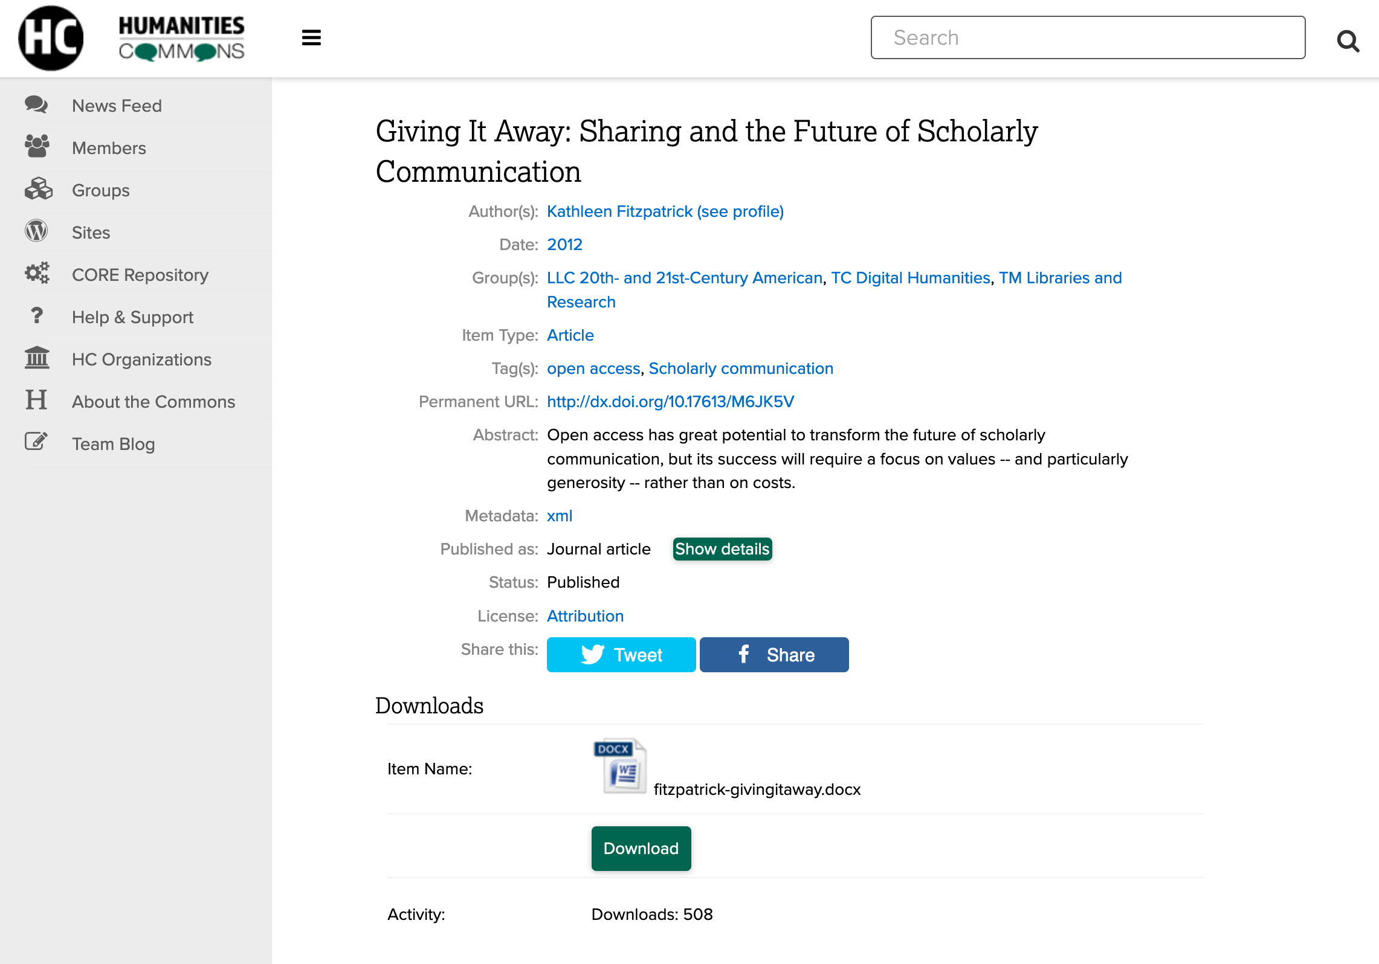
Task: Click the Groups cubes icon
Action: click(x=37, y=188)
